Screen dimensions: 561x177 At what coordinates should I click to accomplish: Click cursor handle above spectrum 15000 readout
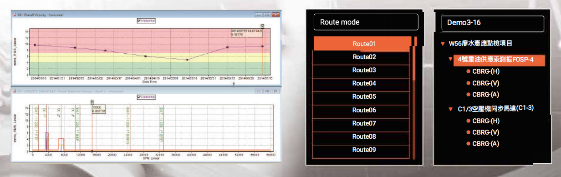tap(92, 102)
